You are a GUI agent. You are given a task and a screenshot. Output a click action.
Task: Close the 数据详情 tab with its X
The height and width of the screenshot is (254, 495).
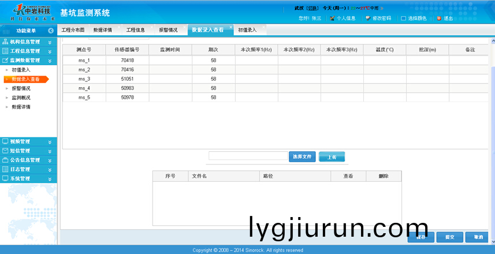point(118,27)
